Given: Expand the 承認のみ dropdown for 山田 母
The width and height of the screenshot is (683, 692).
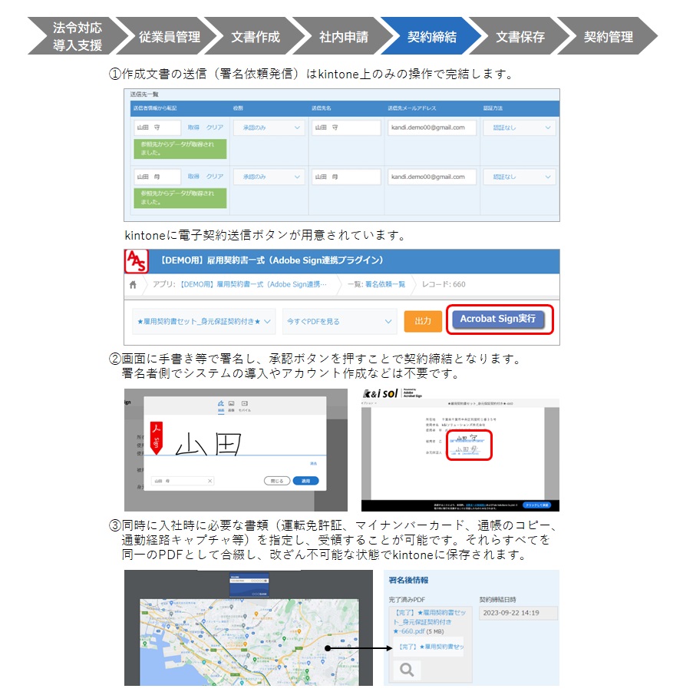Looking at the screenshot, I should click(x=269, y=177).
